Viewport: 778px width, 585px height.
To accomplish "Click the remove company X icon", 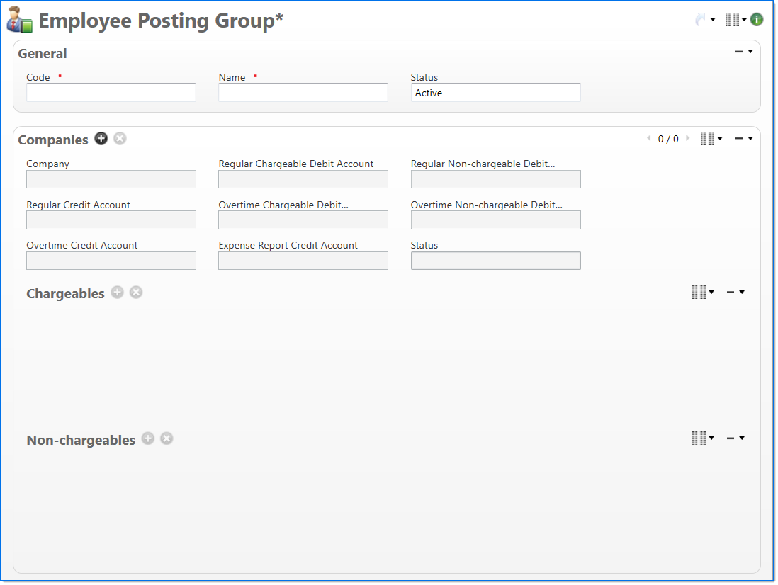I will click(x=120, y=139).
